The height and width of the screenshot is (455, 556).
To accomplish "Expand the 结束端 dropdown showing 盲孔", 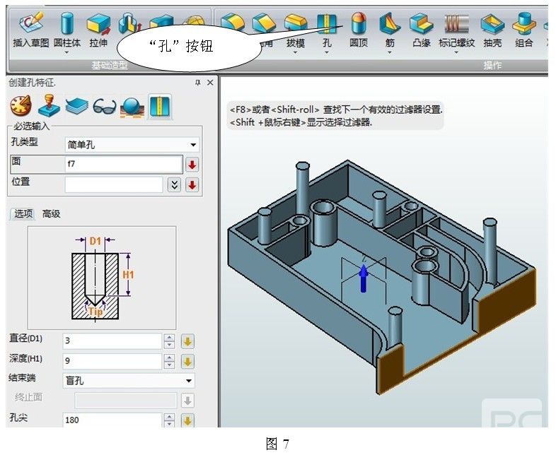I will point(129,380).
